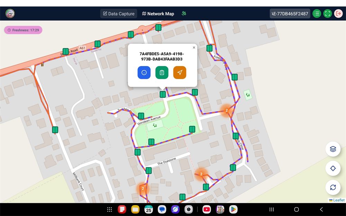The height and width of the screenshot is (216, 346).
Task: Click the green clipboard button in popup
Action: [162, 73]
